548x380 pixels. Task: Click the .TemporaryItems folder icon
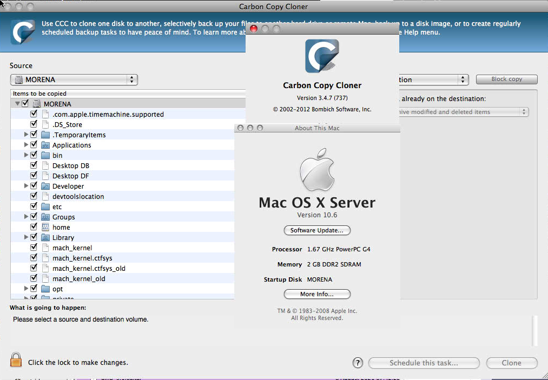[x=45, y=135]
